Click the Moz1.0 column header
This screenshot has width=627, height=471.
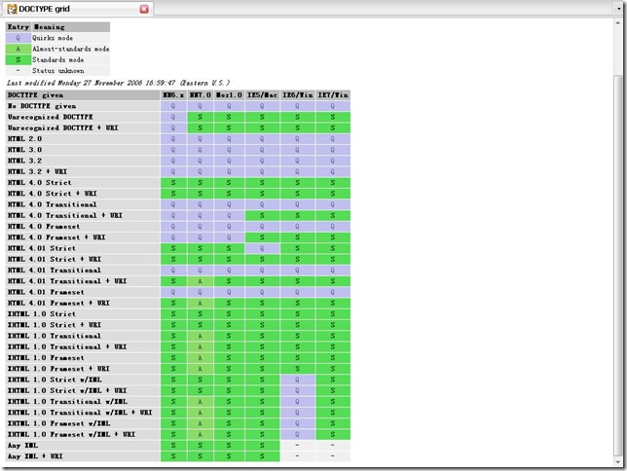coord(229,95)
